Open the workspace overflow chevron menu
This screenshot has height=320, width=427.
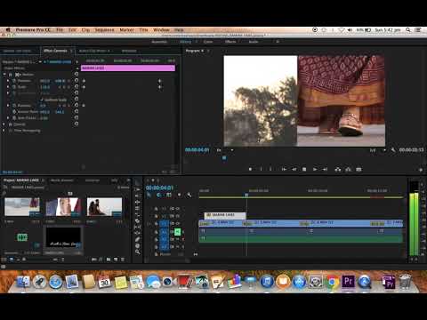[278, 42]
